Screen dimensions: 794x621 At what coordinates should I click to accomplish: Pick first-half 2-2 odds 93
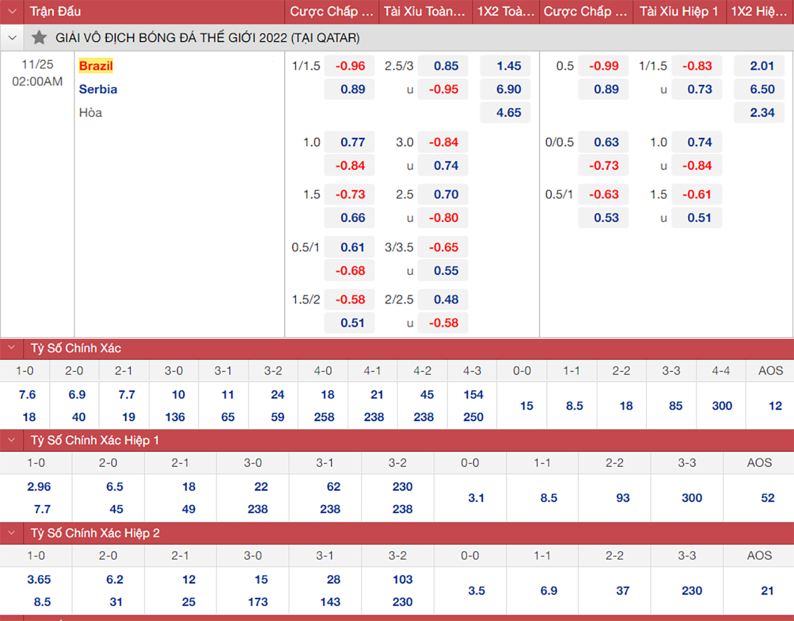623,498
